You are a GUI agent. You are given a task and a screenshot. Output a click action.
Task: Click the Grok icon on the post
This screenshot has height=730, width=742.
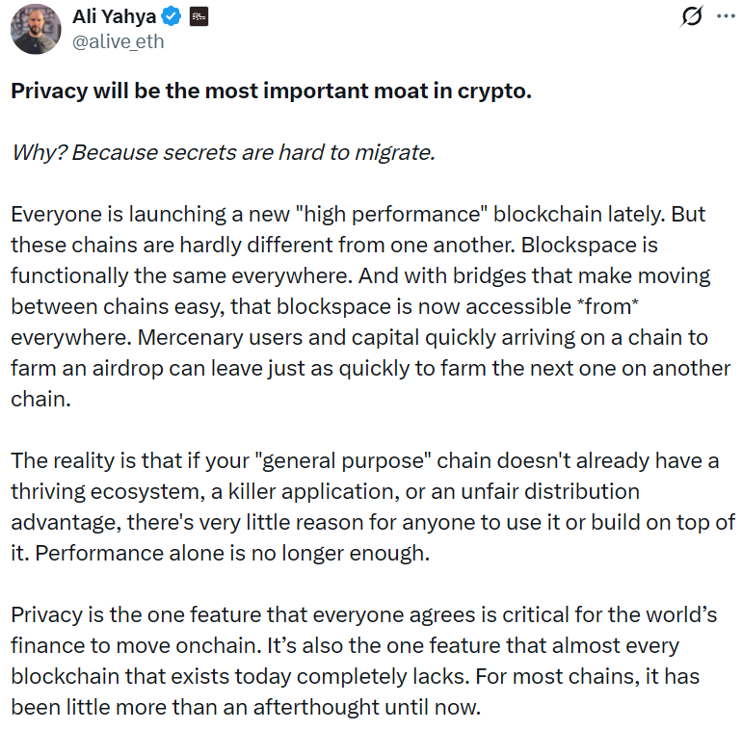[x=690, y=17]
